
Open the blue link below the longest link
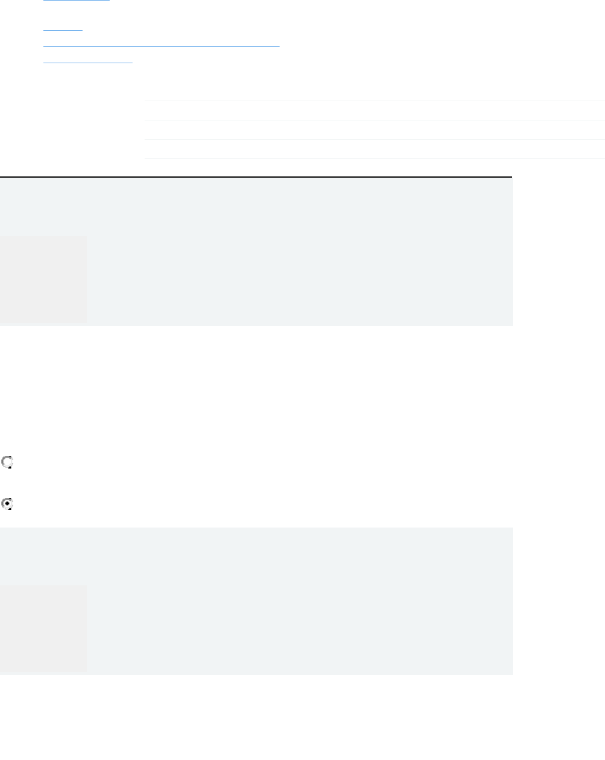click(x=88, y=61)
